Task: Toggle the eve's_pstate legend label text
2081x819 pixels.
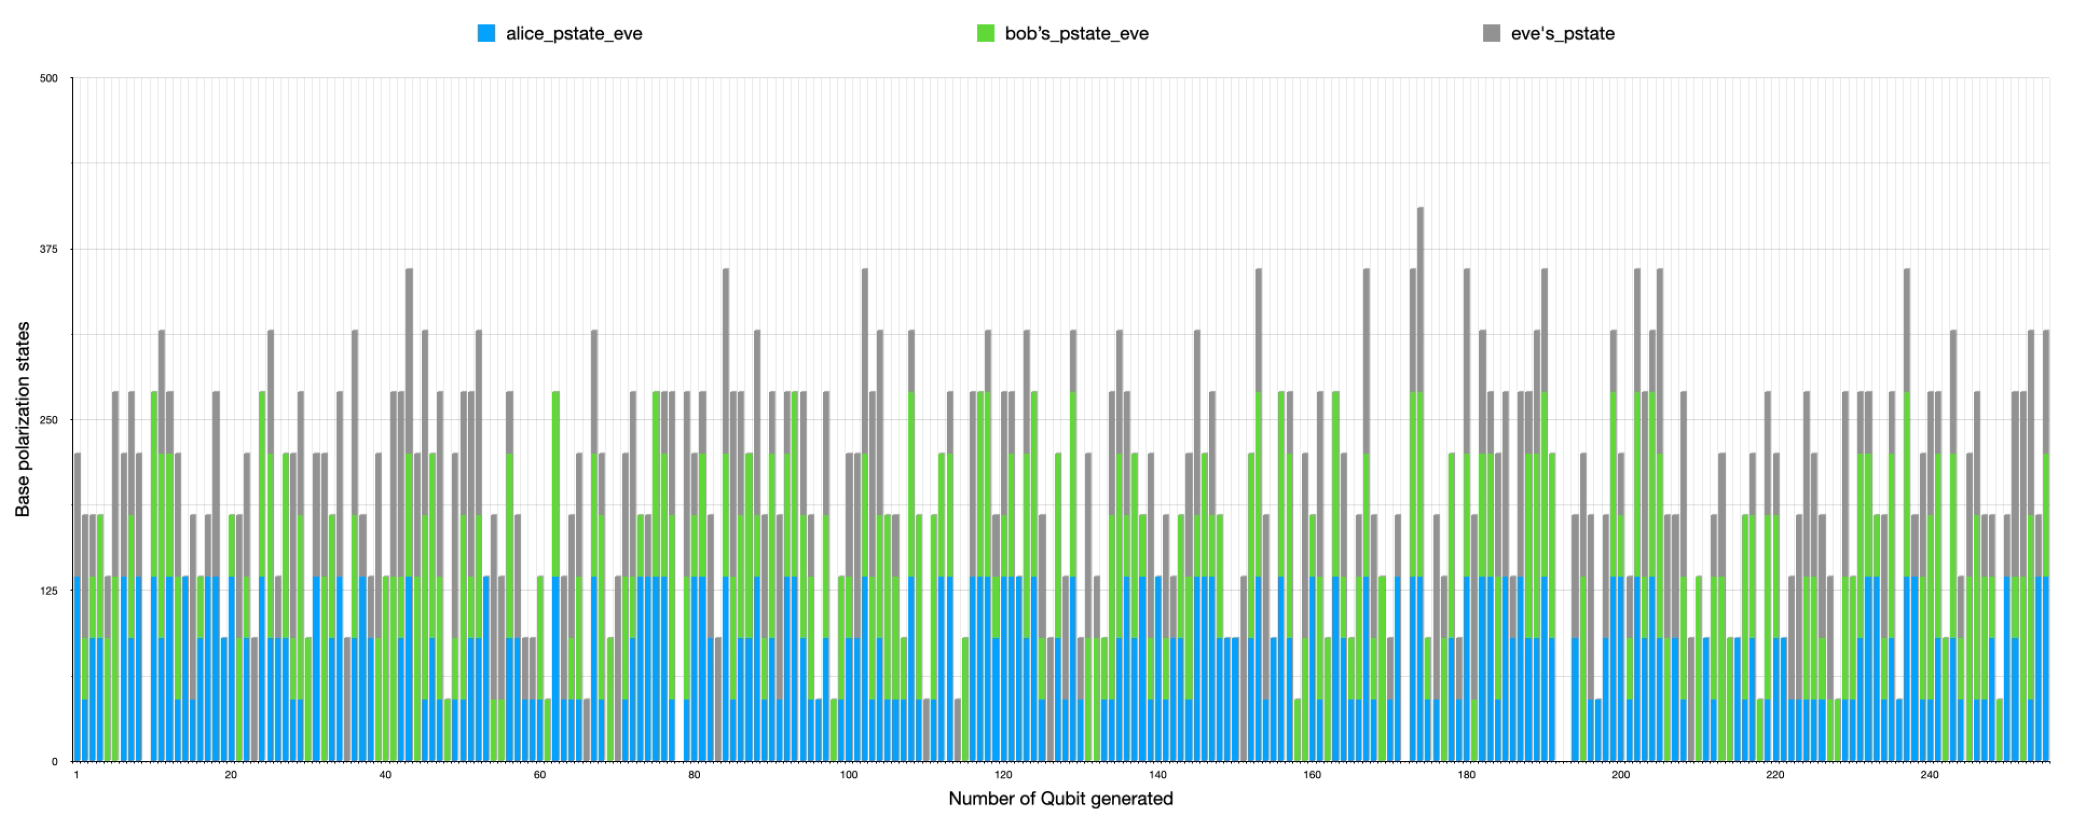Action: click(x=1562, y=33)
